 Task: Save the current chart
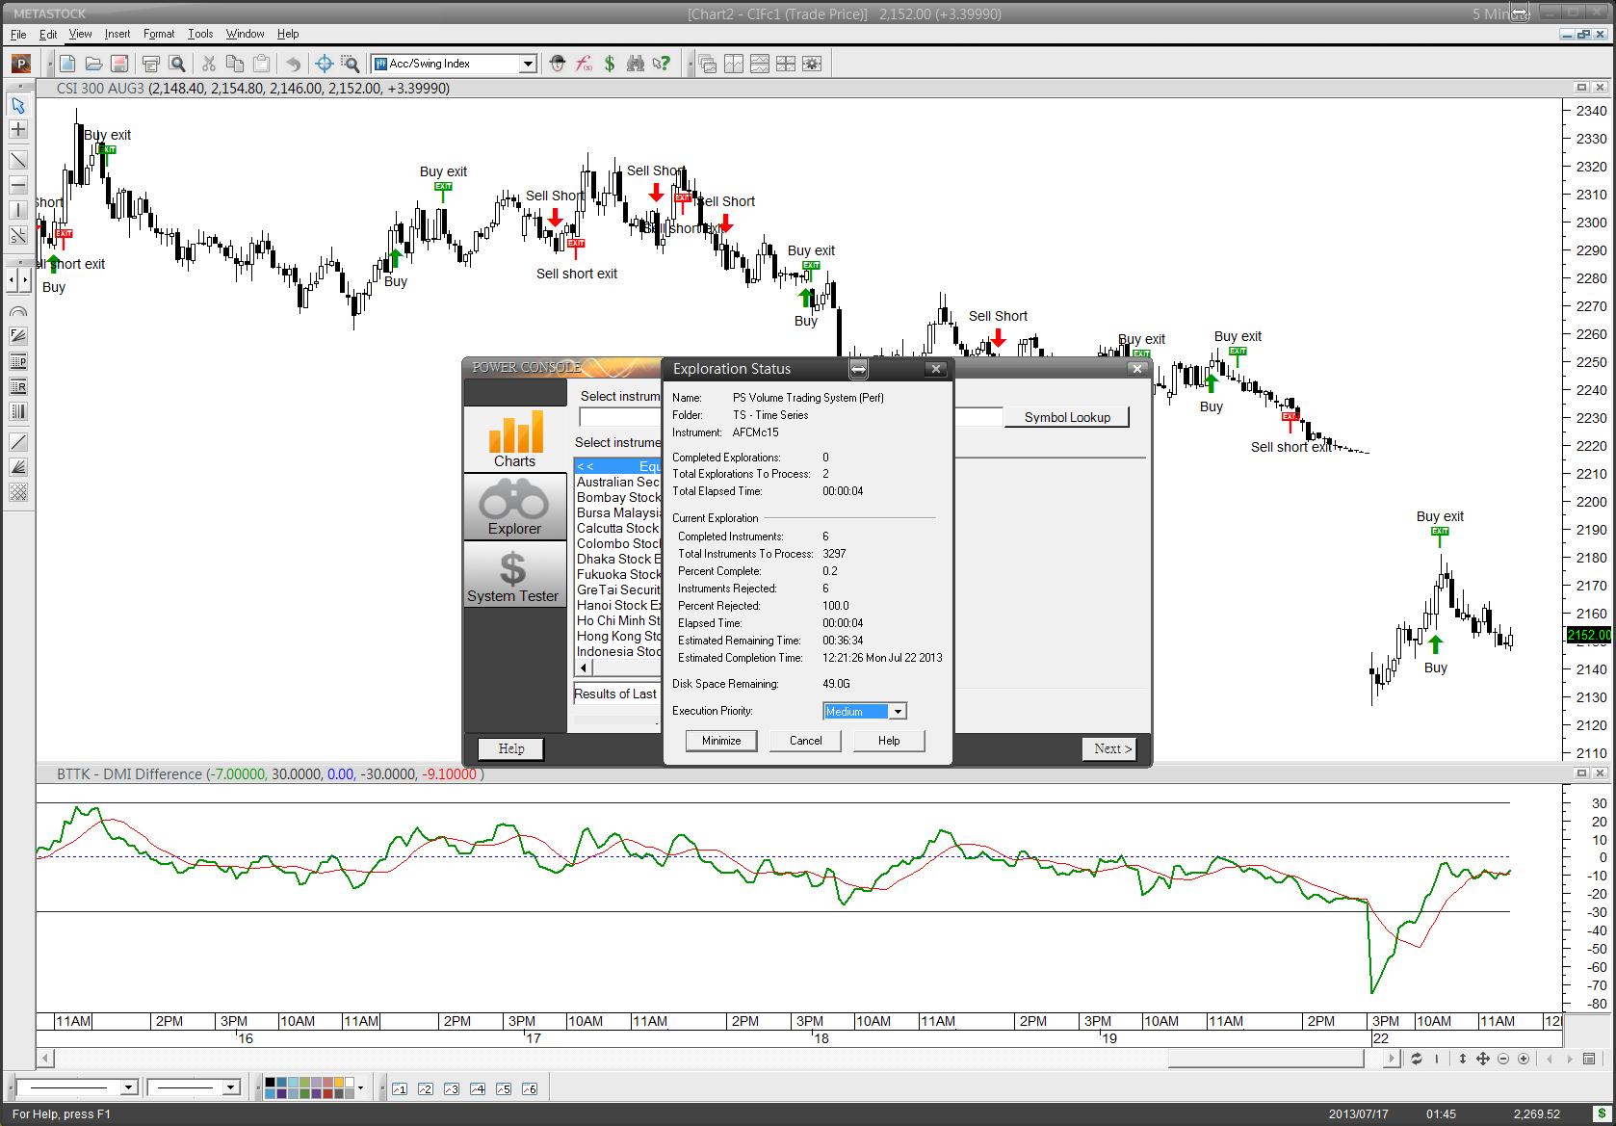pos(119,64)
